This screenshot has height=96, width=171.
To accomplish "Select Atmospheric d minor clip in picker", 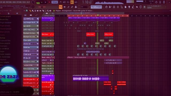I will point(31,62).
